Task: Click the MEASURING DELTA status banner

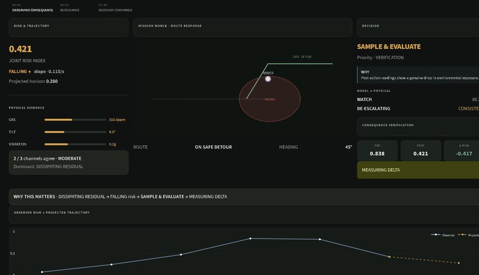Action: (418, 170)
